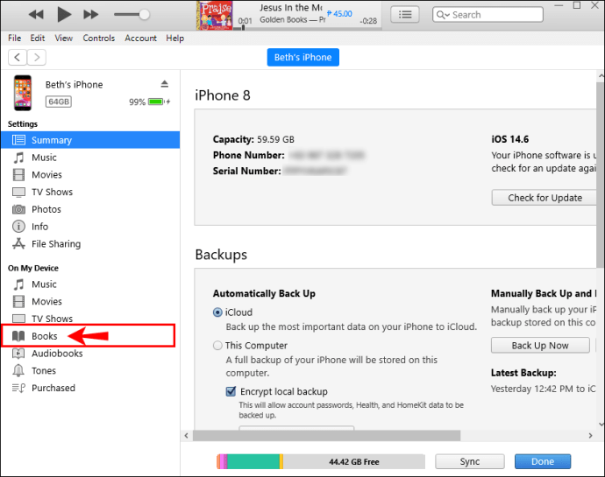The width and height of the screenshot is (605, 477).
Task: Click the 44.42 GB Free storage segment
Action: click(x=354, y=461)
